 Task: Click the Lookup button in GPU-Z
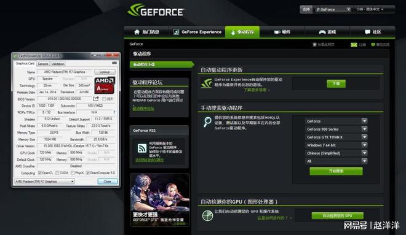[105, 72]
